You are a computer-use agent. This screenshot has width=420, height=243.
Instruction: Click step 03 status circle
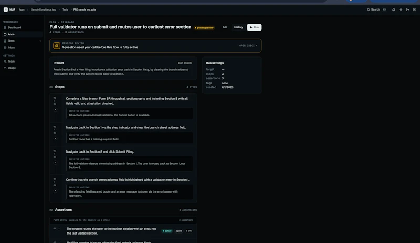55,163
